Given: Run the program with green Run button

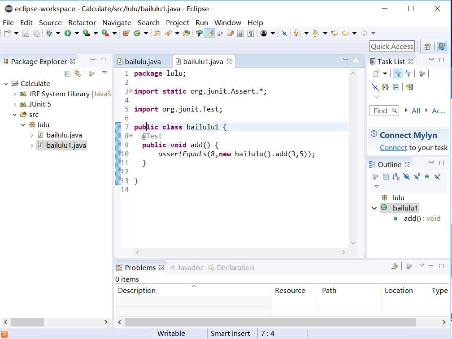Looking at the screenshot, I should coord(68,33).
